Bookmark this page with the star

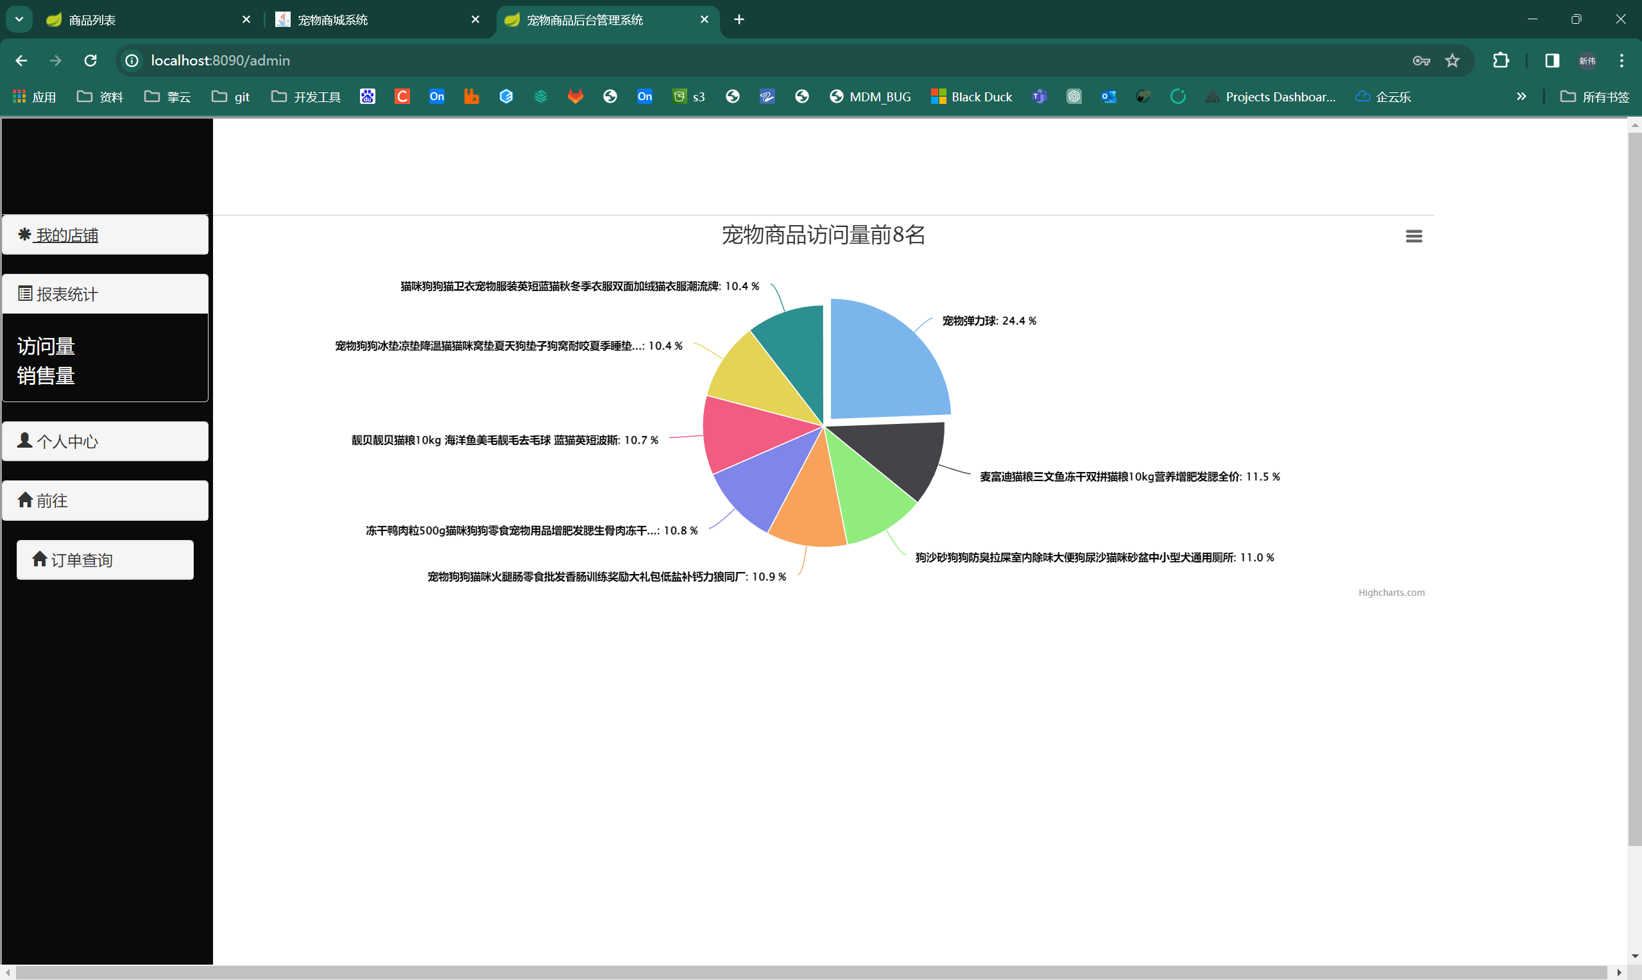point(1452,61)
